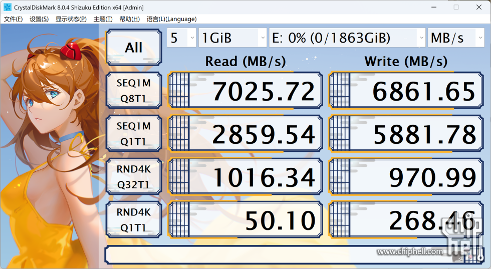Start the SEQ1M Q8T1 test
The width and height of the screenshot is (491, 269).
[x=134, y=91]
